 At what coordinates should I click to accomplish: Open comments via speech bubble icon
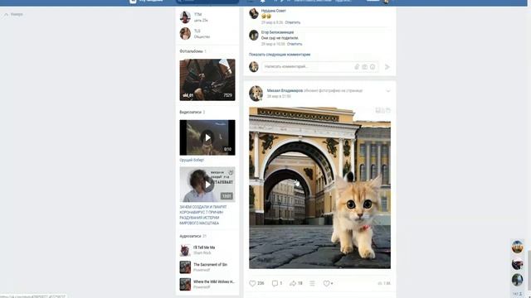275,283
